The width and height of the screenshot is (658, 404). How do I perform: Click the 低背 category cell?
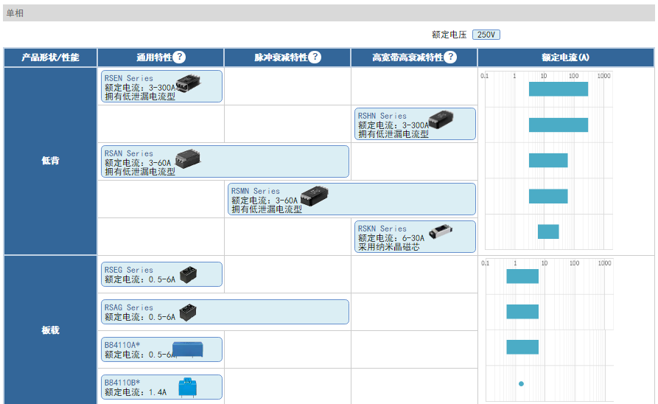coord(50,161)
